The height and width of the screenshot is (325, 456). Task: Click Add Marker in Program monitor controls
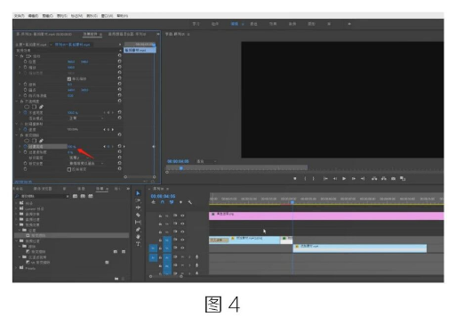point(295,179)
